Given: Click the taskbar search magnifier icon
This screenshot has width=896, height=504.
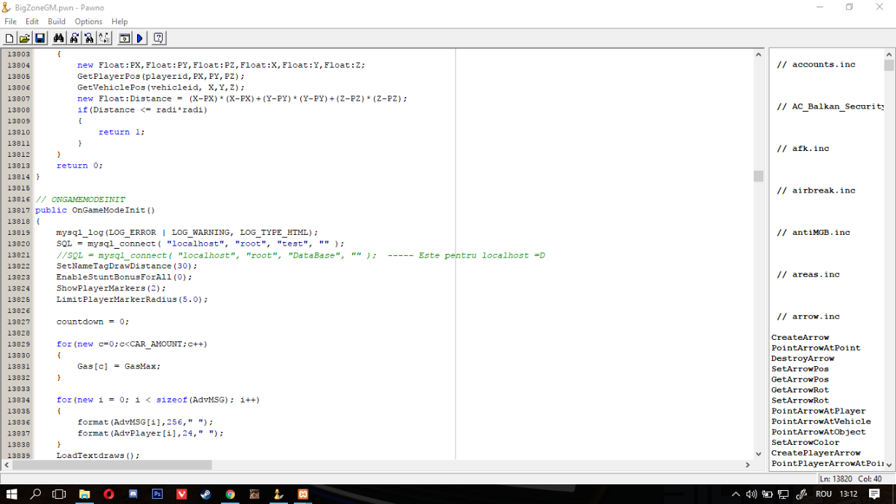Looking at the screenshot, I should (35, 494).
